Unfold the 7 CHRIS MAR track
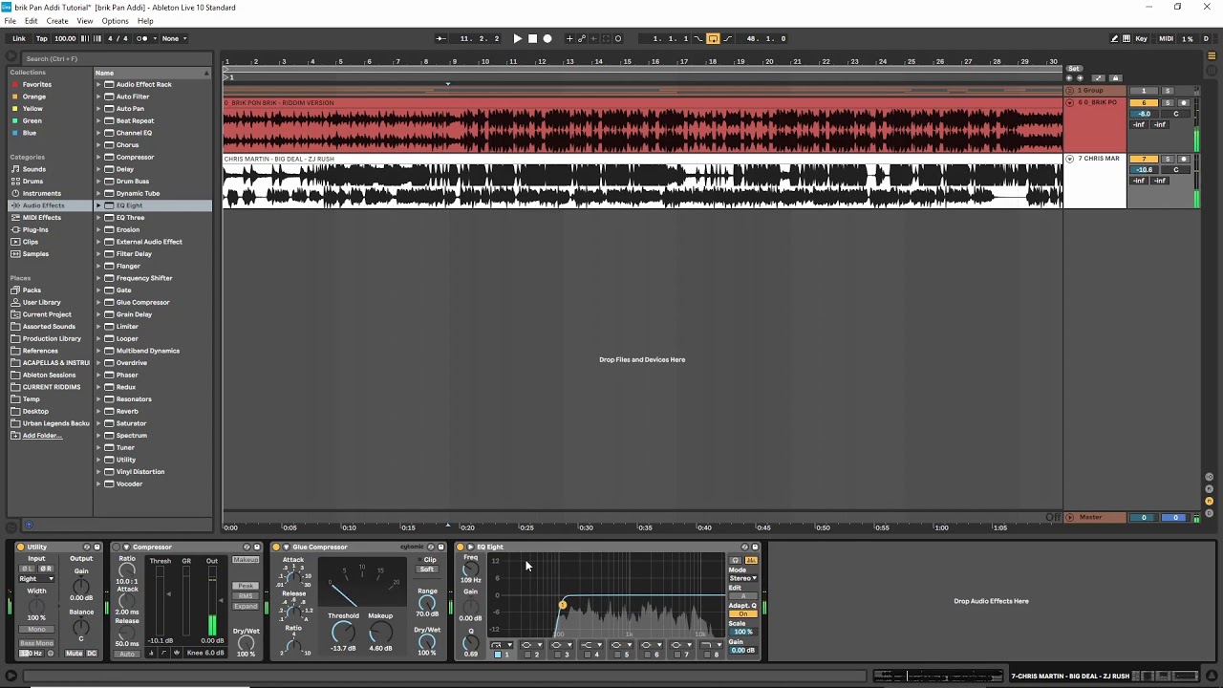Screen dimensions: 1223x688 pyautogui.click(x=1070, y=159)
